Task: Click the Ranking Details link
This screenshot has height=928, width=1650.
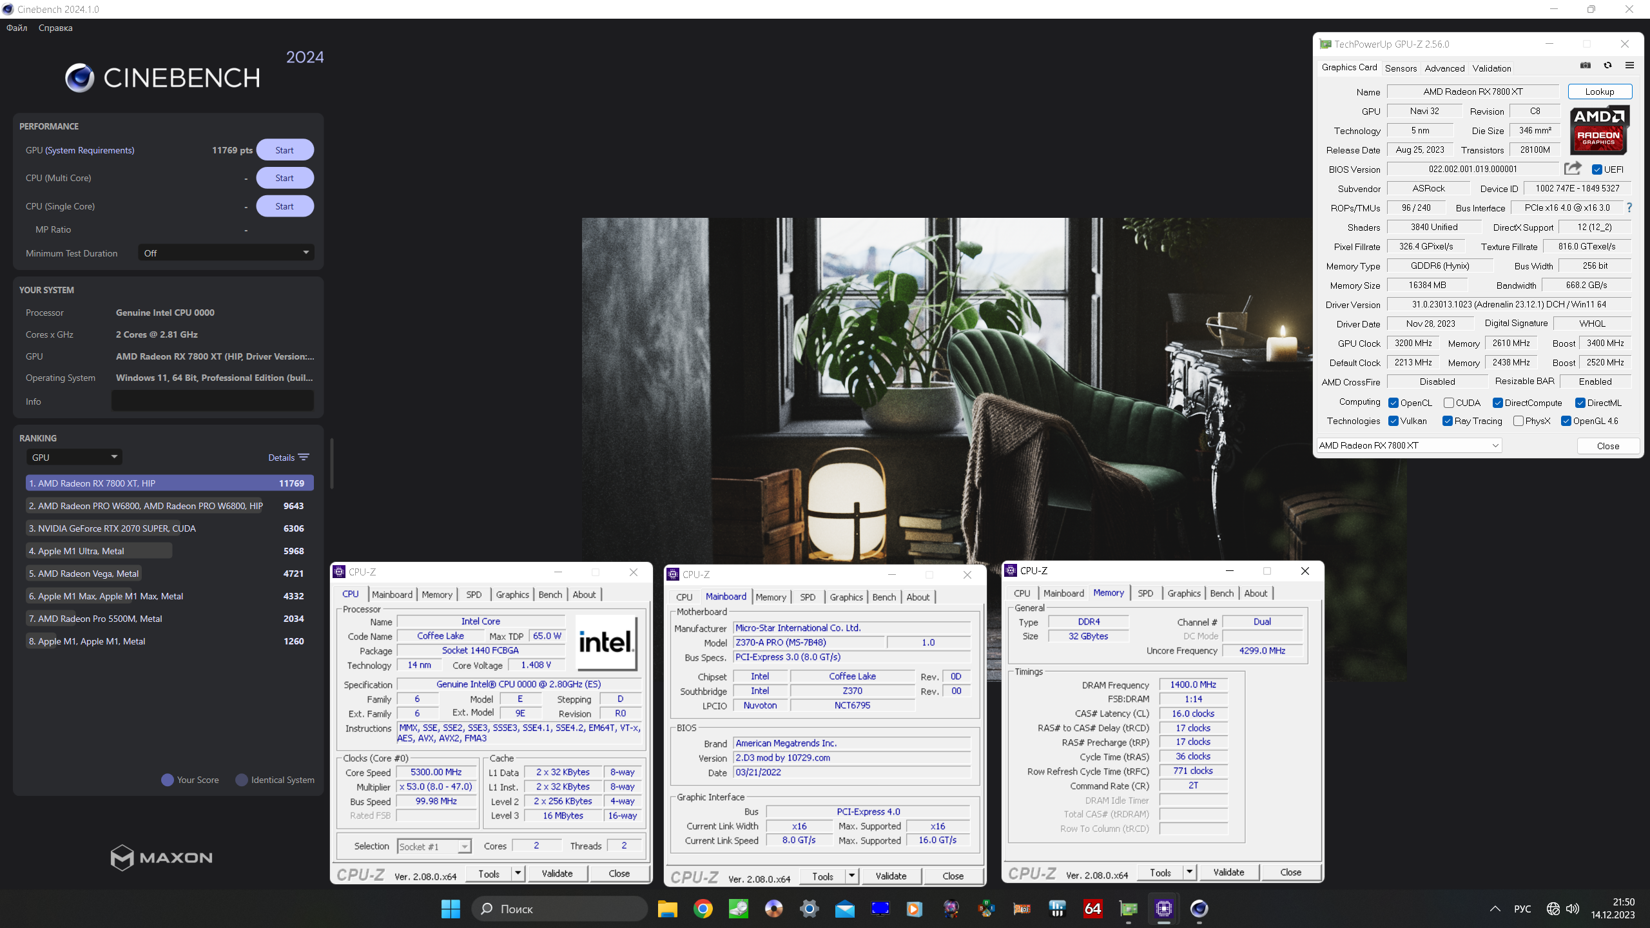Action: coord(281,458)
